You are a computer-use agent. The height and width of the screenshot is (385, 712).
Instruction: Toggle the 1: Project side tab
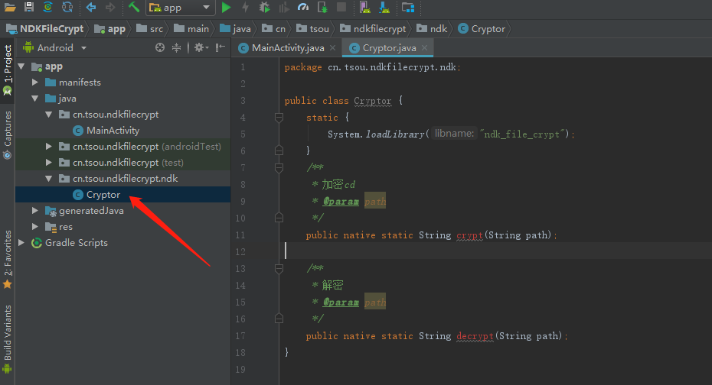tap(7, 70)
